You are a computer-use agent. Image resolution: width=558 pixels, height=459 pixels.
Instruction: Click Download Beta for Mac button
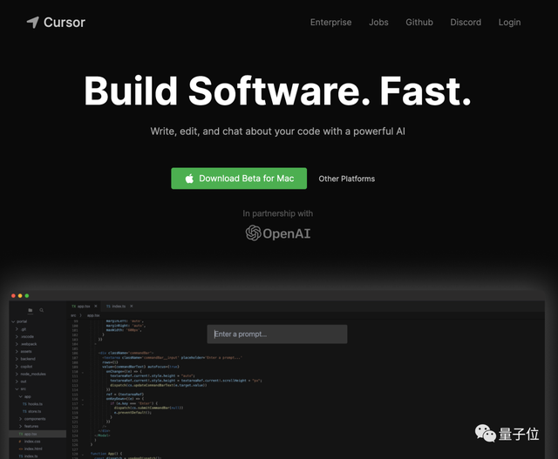239,179
